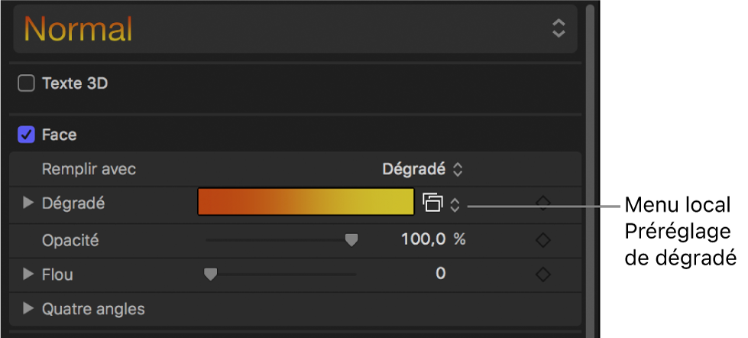Click the Flou value 0 field
This screenshot has width=748, height=338.
[x=440, y=273]
